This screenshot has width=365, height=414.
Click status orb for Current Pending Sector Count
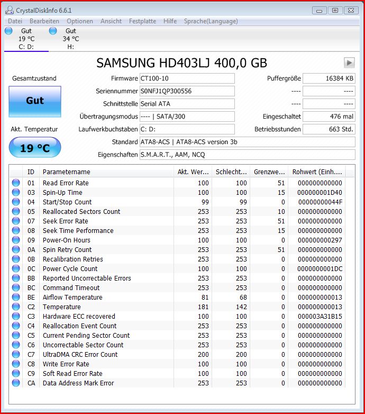pyautogui.click(x=16, y=335)
